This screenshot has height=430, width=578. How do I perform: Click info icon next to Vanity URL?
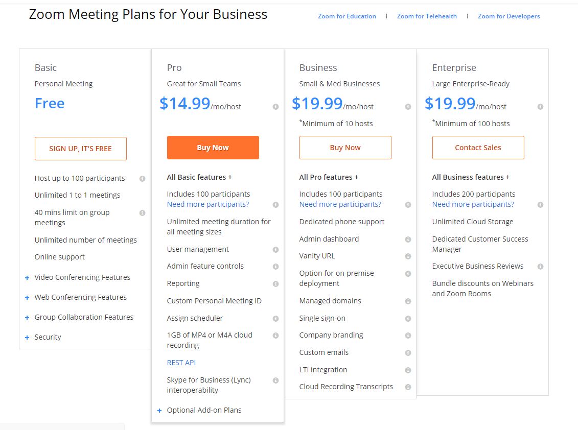click(x=408, y=256)
